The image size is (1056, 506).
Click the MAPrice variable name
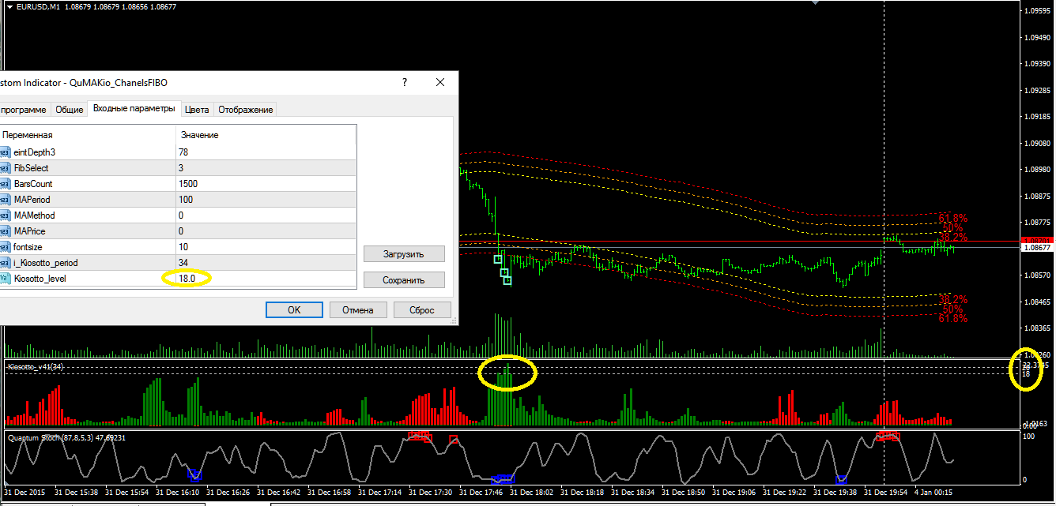[30, 231]
